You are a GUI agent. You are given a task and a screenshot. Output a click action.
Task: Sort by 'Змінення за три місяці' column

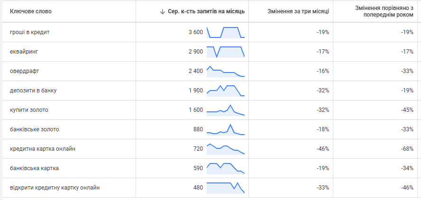coord(298,11)
